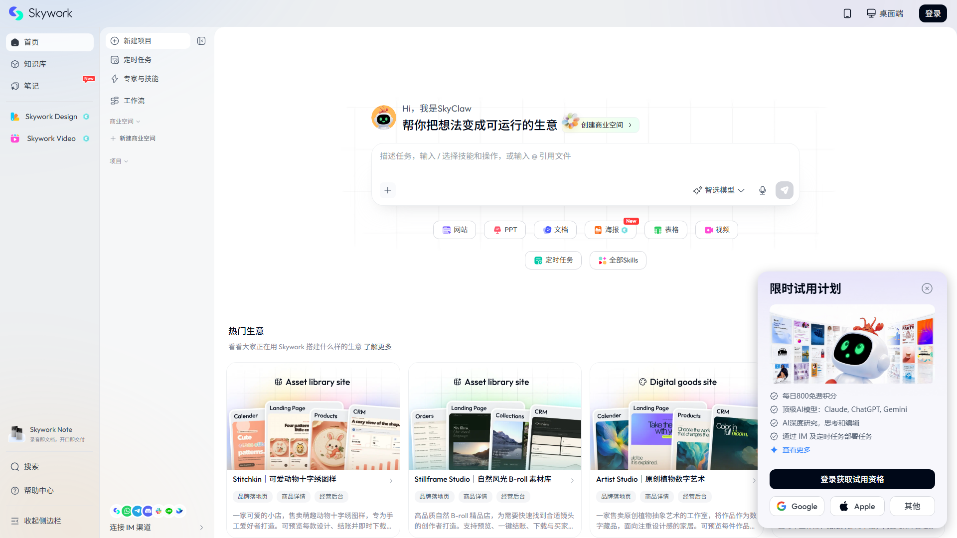Open 知识库 knowledge base
The width and height of the screenshot is (957, 538).
[50, 64]
